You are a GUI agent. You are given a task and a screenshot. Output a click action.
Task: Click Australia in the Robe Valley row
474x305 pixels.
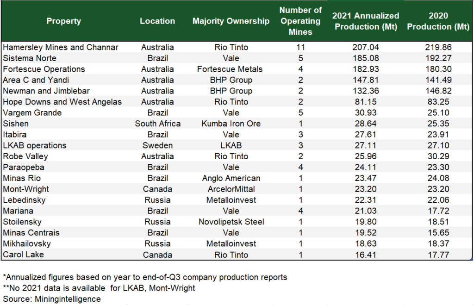click(157, 156)
